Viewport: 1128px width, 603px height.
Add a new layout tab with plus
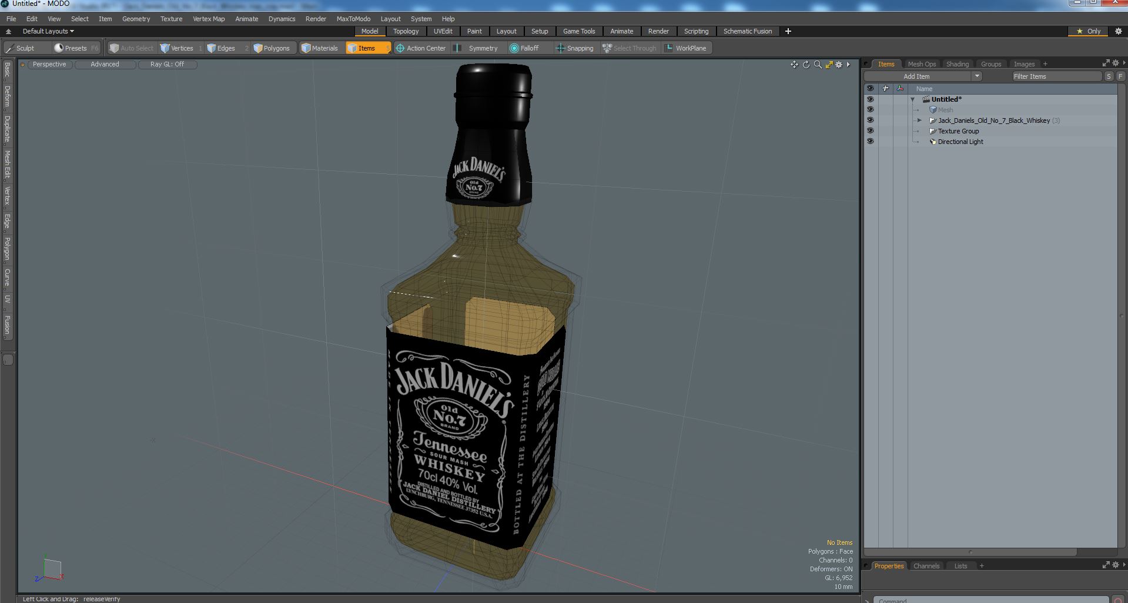[x=788, y=31]
